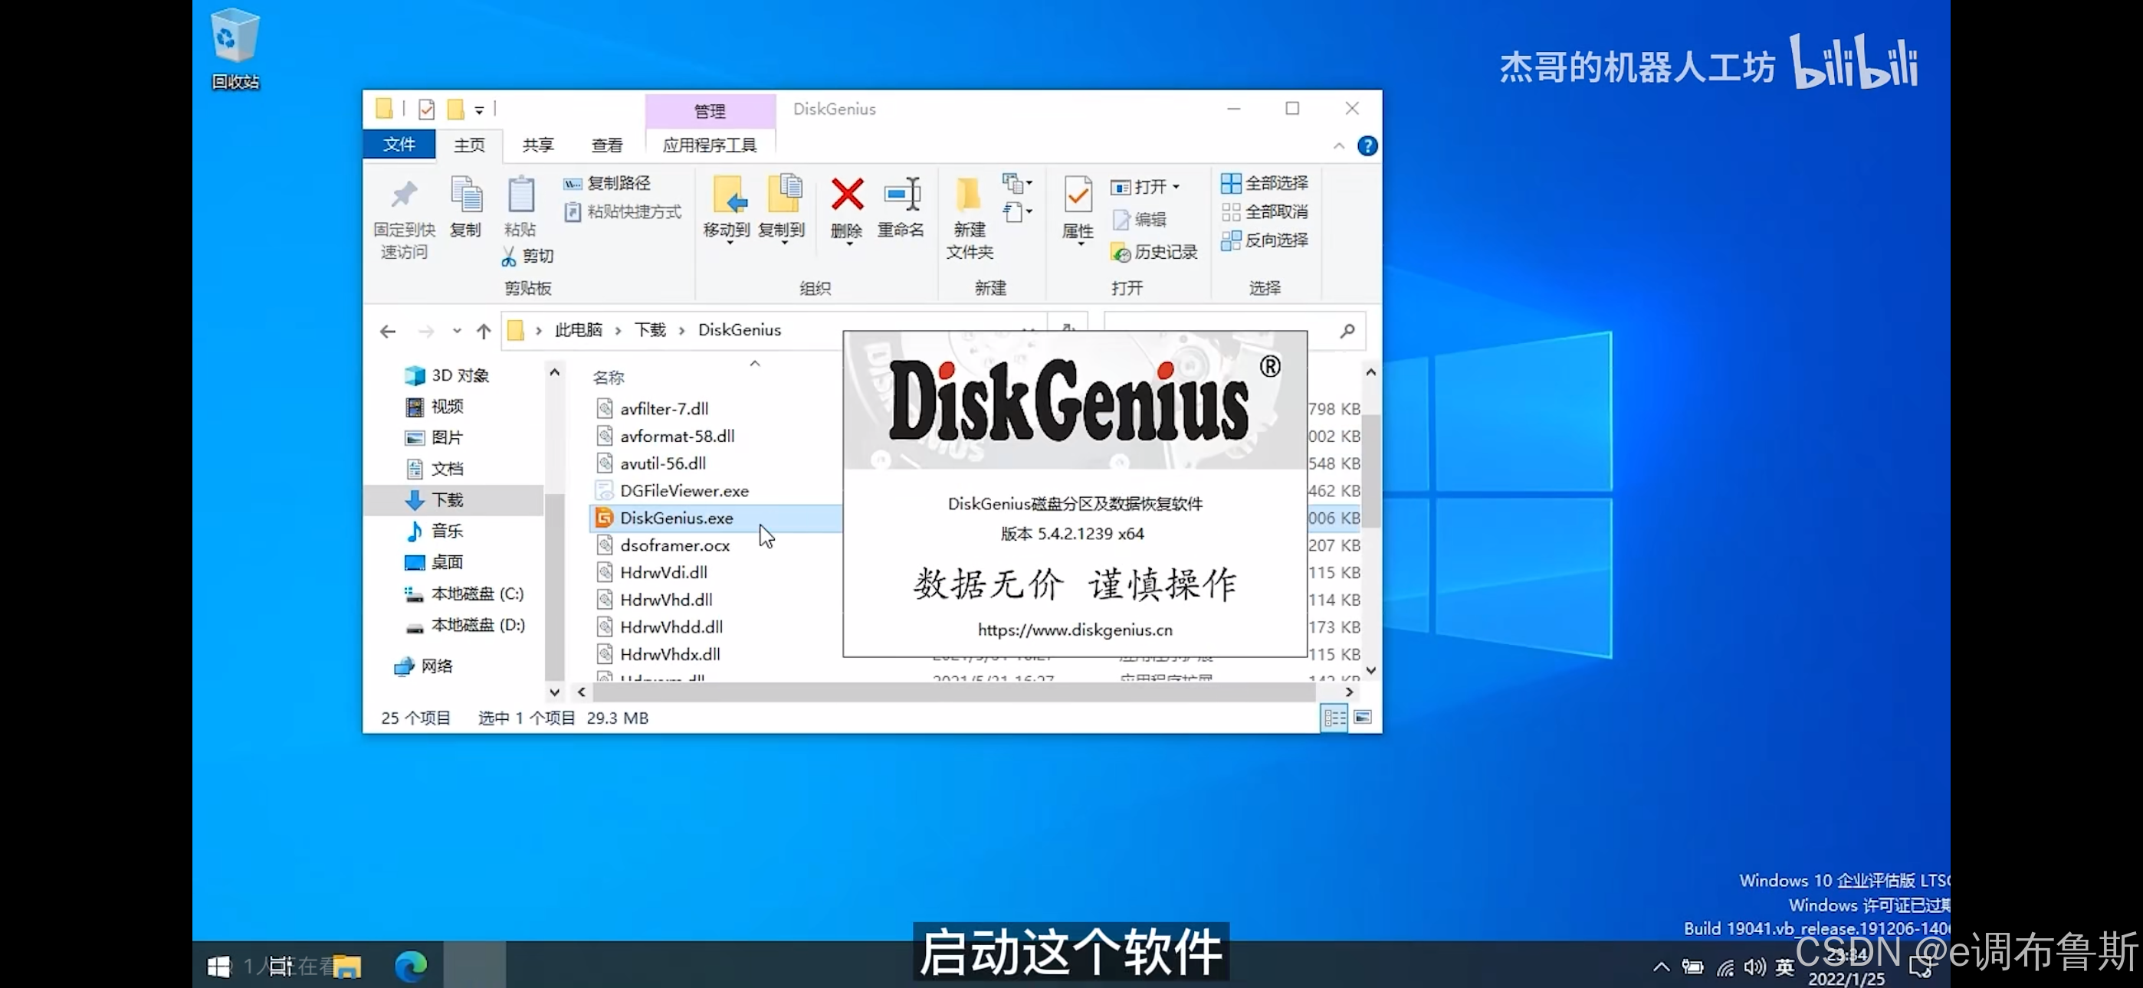Click the Select None icon
Viewport: 2143px width, 988px height.
(x=1230, y=212)
